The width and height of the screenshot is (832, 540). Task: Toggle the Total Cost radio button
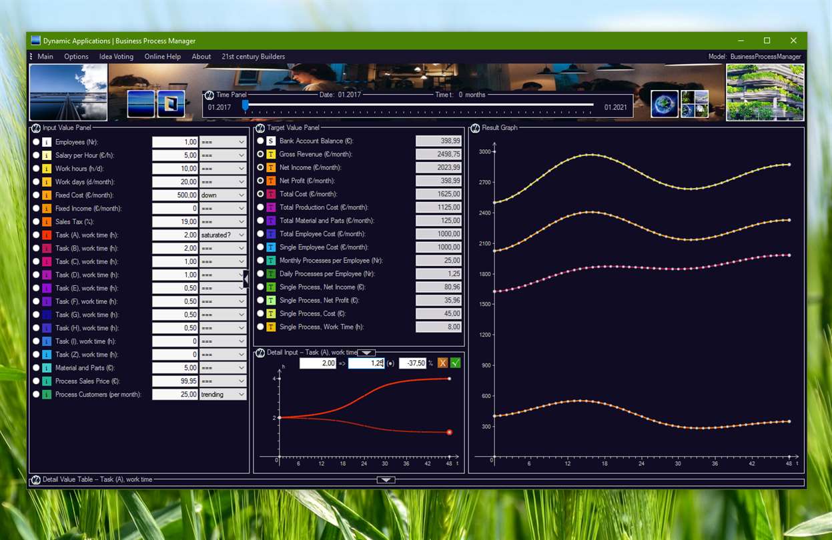(261, 194)
